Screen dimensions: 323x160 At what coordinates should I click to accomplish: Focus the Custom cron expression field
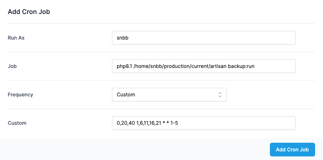click(x=204, y=123)
